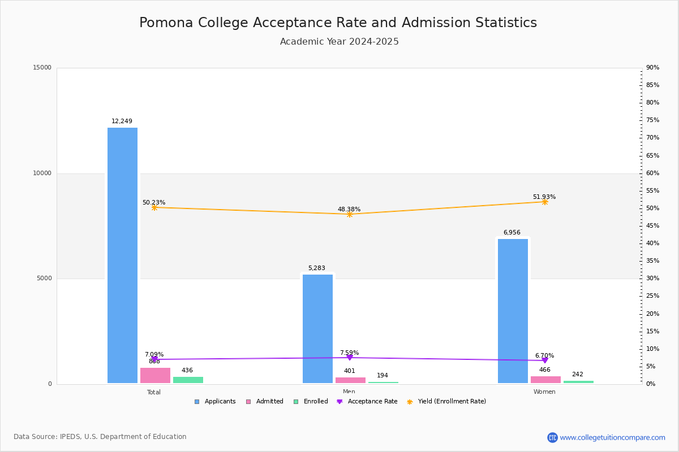Click the Men applicants 5,283 blue bar
679x452 pixels.
pyautogui.click(x=318, y=329)
